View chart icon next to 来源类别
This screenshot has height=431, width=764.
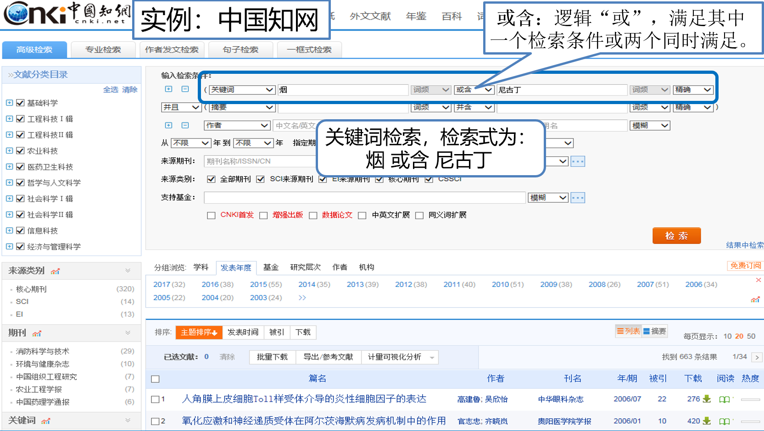point(56,271)
